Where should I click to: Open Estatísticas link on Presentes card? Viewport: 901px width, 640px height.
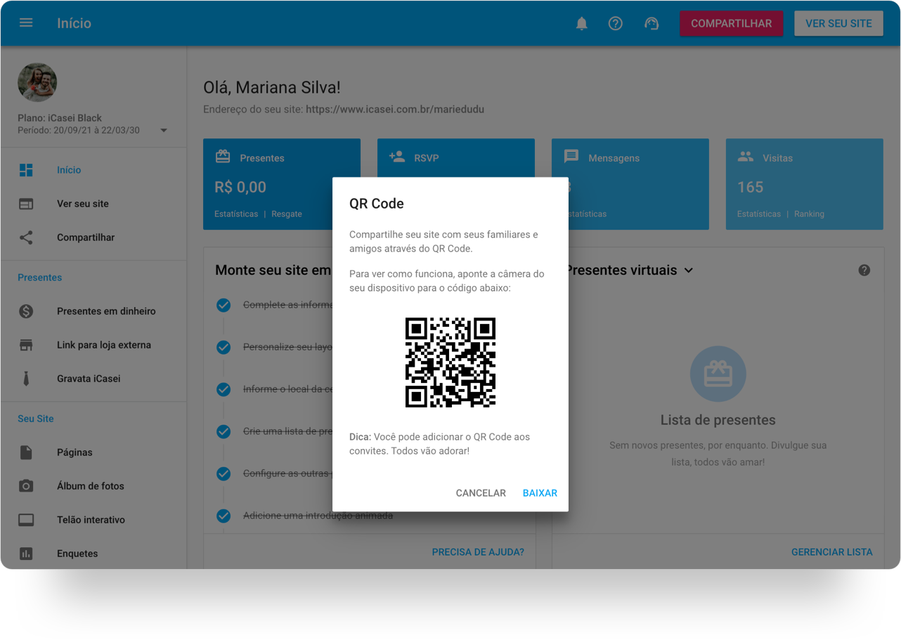236,214
